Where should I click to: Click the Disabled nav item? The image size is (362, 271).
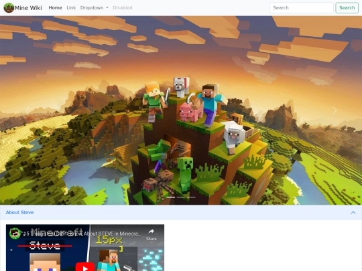123,8
